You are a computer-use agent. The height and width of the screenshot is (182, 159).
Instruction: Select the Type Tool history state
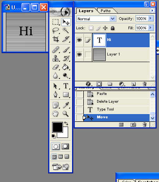pyautogui.click(x=116, y=109)
